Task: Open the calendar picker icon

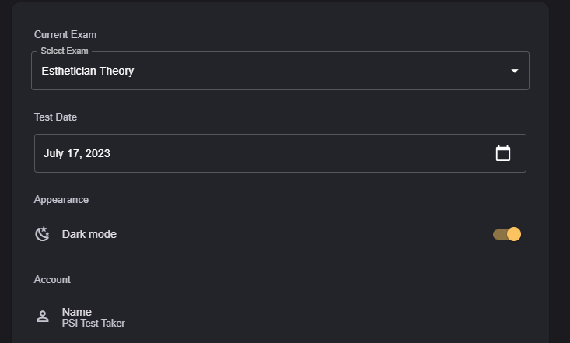Action: (503, 153)
